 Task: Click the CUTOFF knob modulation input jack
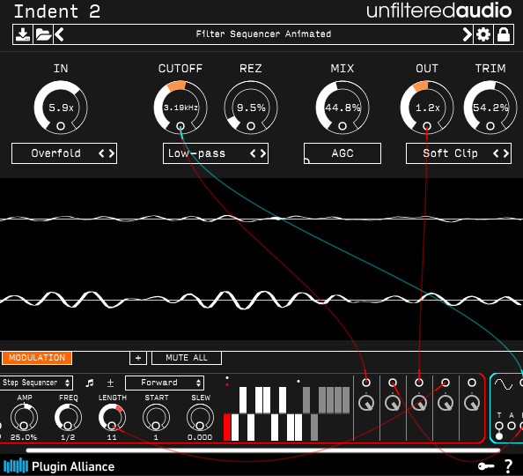pyautogui.click(x=180, y=126)
